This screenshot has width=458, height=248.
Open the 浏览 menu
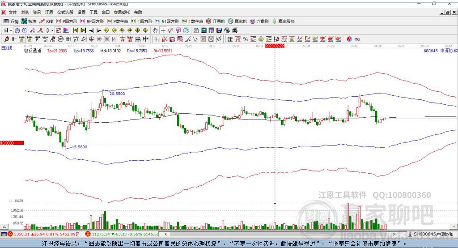25,12
